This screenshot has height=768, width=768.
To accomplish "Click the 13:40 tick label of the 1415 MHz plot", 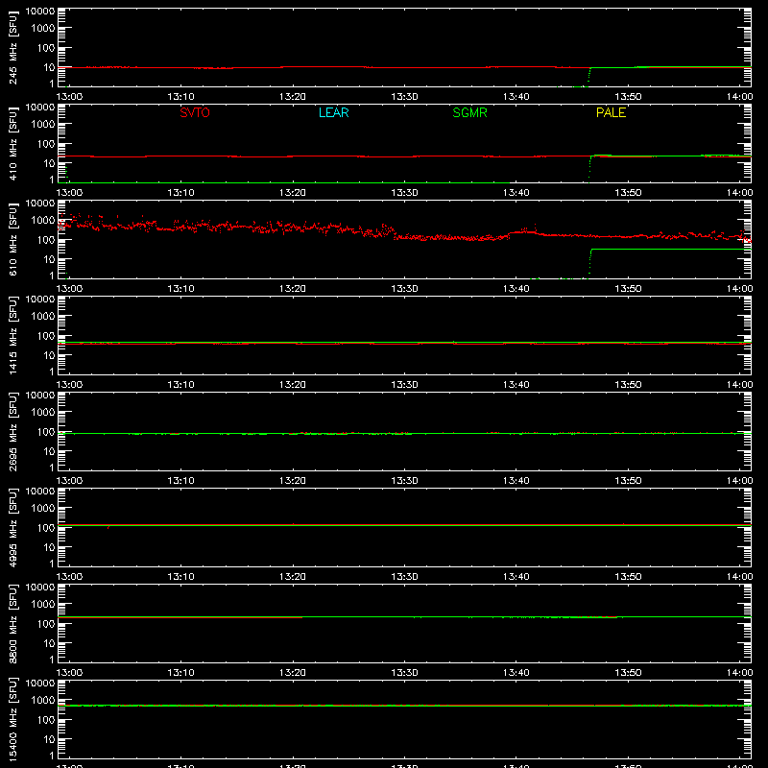I will [x=516, y=385].
